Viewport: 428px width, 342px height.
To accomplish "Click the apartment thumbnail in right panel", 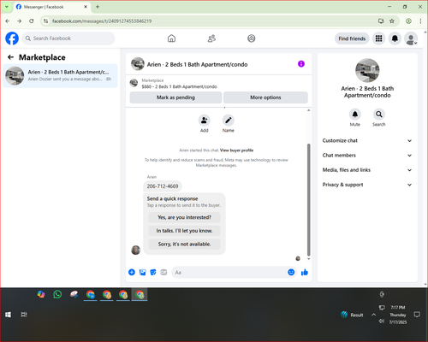I will click(x=367, y=70).
